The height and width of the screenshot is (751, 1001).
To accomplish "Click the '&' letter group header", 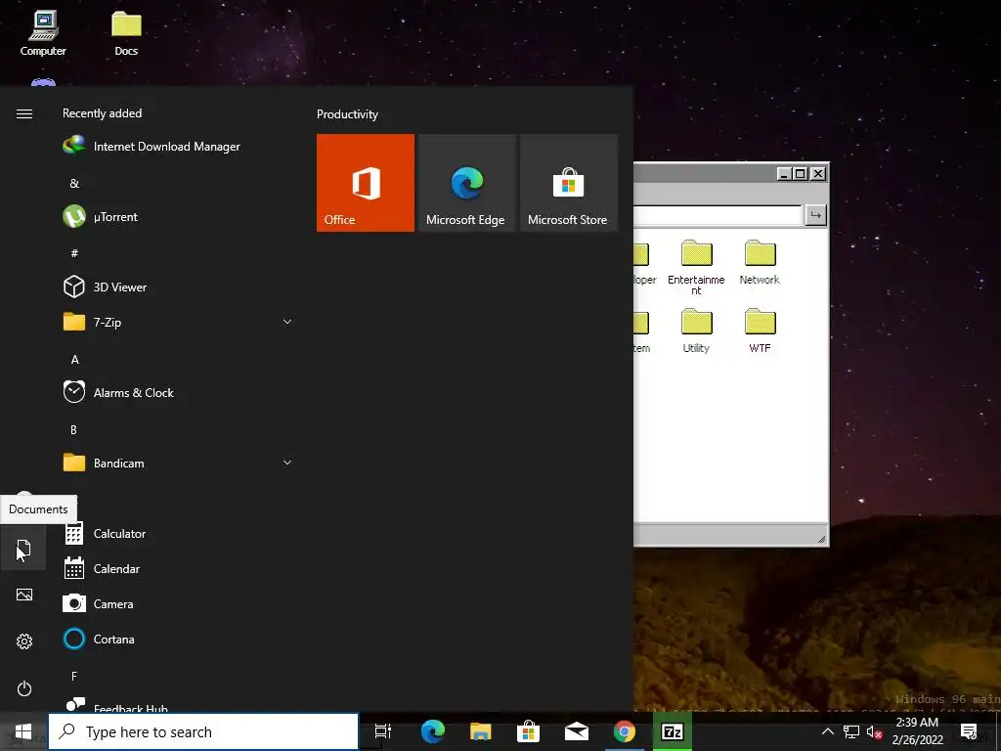I will point(74,183).
